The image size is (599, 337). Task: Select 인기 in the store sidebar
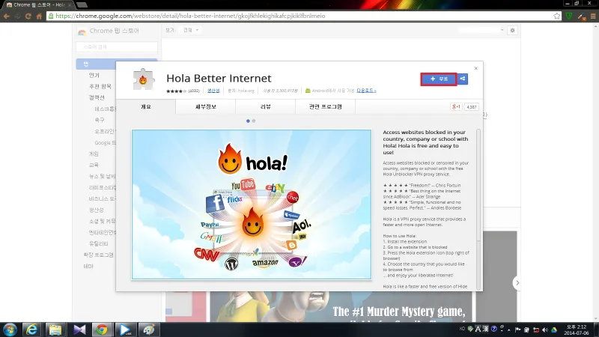94,76
